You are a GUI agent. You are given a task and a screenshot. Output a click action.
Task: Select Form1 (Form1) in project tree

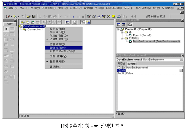click(142, 35)
